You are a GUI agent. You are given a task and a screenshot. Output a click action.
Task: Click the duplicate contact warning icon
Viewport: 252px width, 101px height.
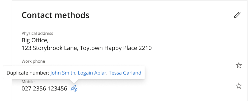[74, 89]
